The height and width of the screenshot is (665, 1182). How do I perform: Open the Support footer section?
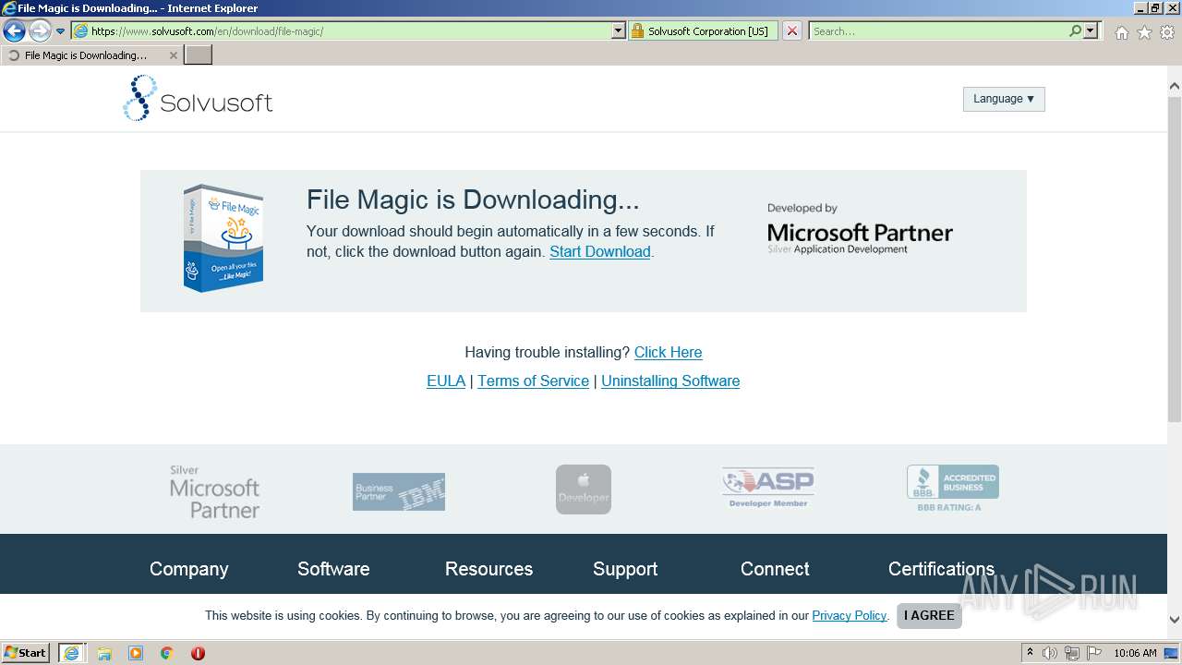point(625,569)
